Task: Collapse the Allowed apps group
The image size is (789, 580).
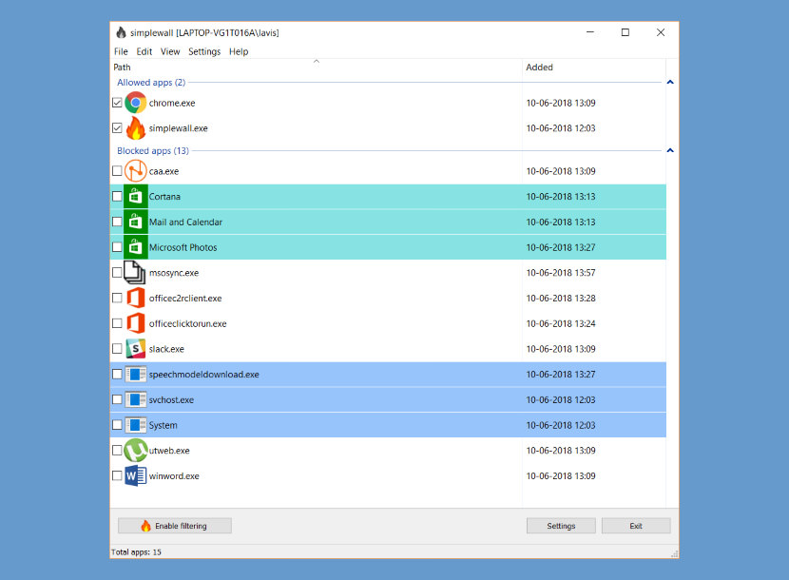Action: point(670,82)
